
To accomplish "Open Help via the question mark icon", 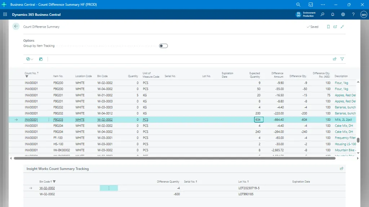I will (x=353, y=14).
